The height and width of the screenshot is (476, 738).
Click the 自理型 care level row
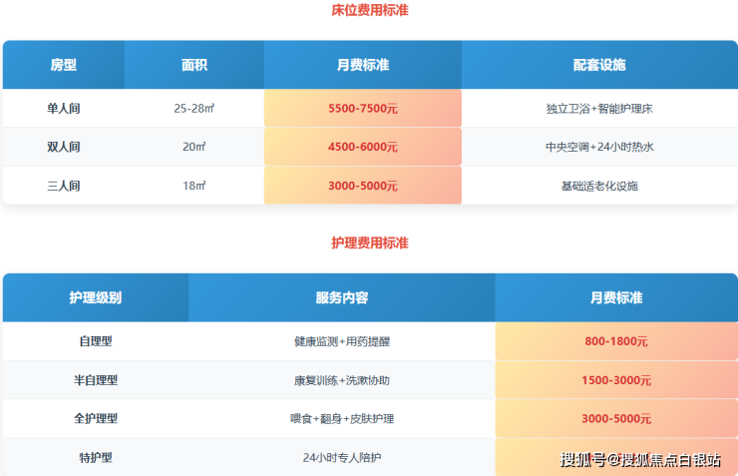point(96,341)
